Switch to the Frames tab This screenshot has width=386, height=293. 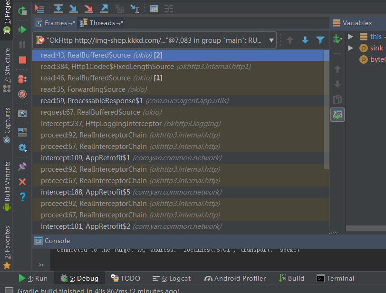(55, 23)
